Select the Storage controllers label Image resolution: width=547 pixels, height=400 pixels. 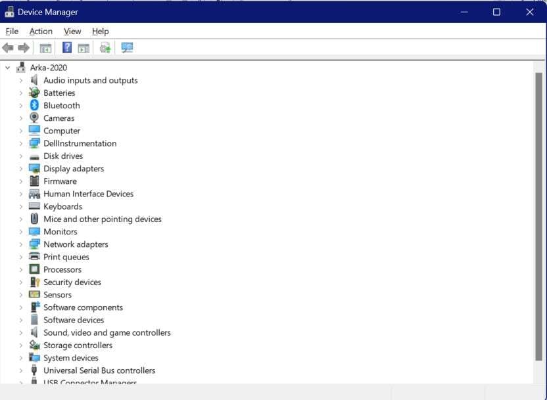78,345
